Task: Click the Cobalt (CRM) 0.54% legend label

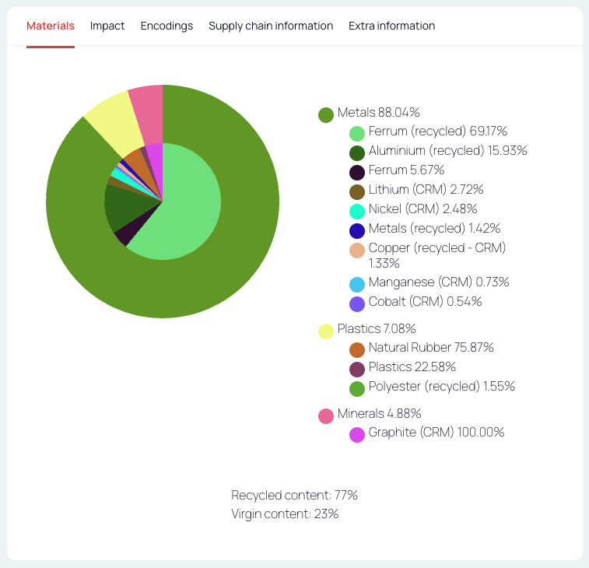Action: [x=425, y=302]
